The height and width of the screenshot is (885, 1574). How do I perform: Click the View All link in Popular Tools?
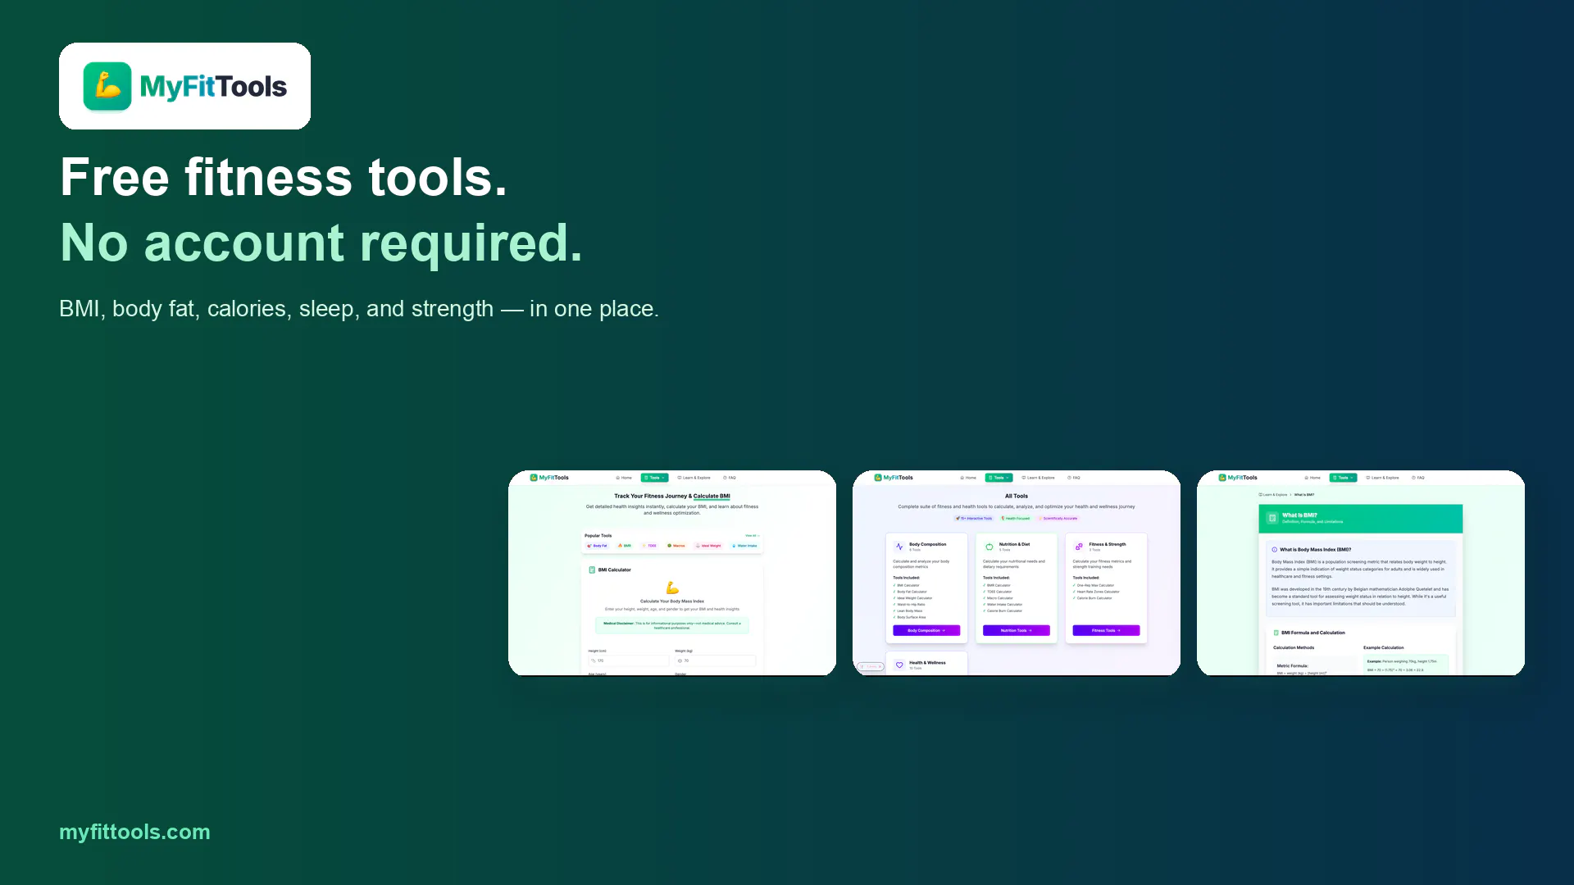tap(752, 535)
